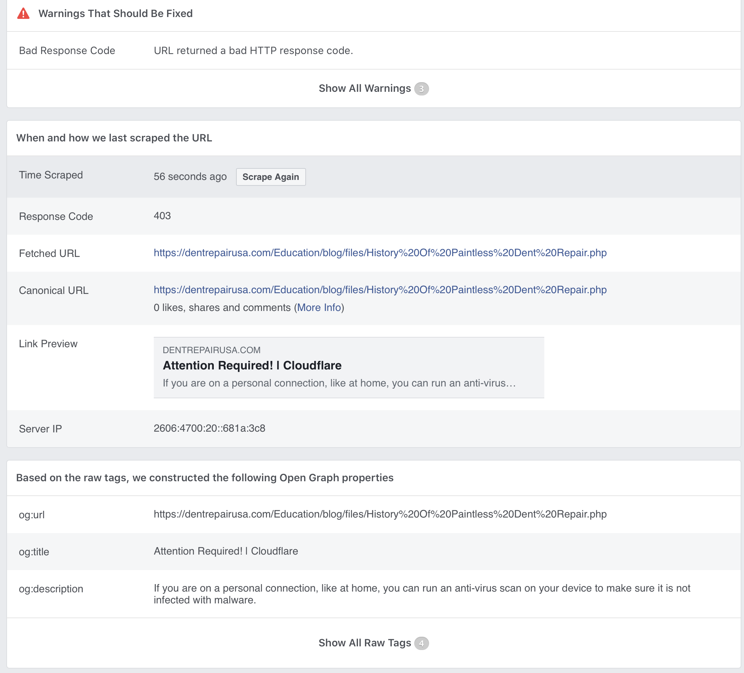Click the Server IP address value

click(x=209, y=428)
